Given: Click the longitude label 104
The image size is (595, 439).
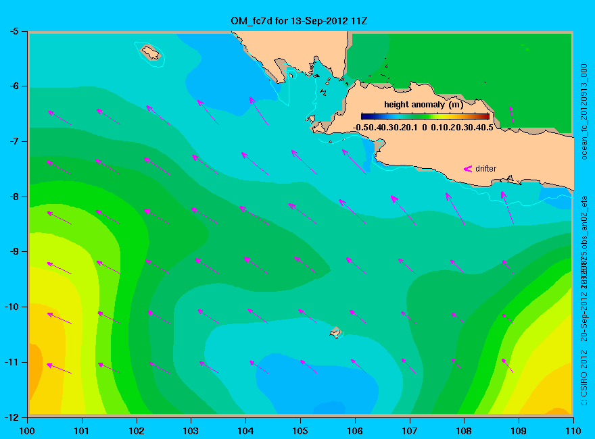Looking at the screenshot, I should (245, 431).
